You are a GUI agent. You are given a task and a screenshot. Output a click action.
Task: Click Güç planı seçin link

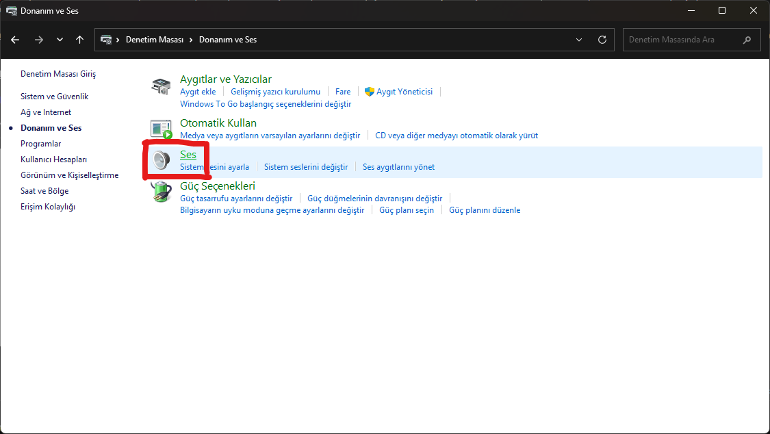click(407, 210)
